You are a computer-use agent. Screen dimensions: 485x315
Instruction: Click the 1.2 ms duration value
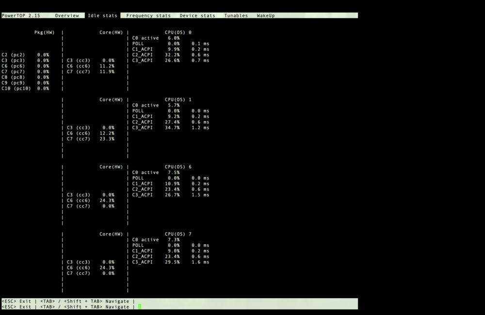[x=200, y=127]
